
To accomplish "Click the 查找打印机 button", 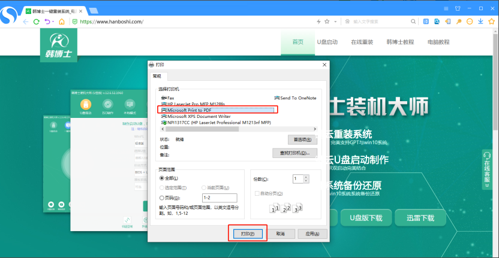I will coord(295,153).
